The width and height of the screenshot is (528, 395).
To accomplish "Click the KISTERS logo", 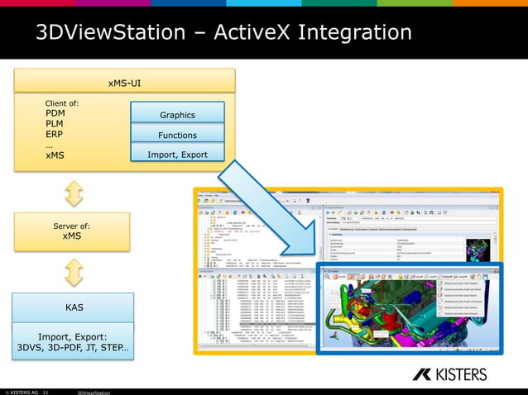I will click(450, 374).
